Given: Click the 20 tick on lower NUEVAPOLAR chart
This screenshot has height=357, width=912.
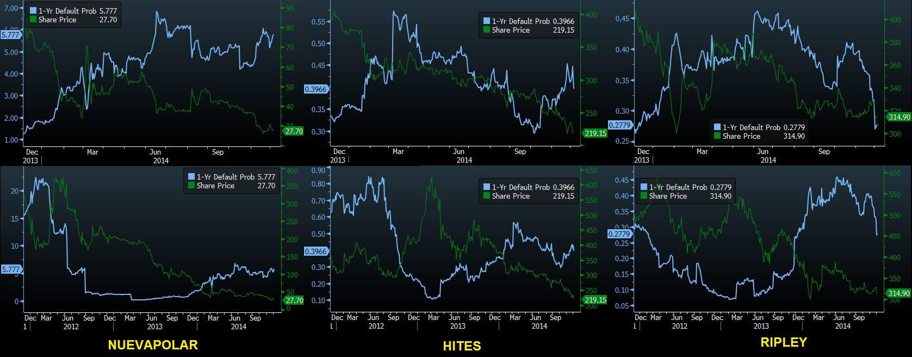Looking at the screenshot, I should coord(15,191).
